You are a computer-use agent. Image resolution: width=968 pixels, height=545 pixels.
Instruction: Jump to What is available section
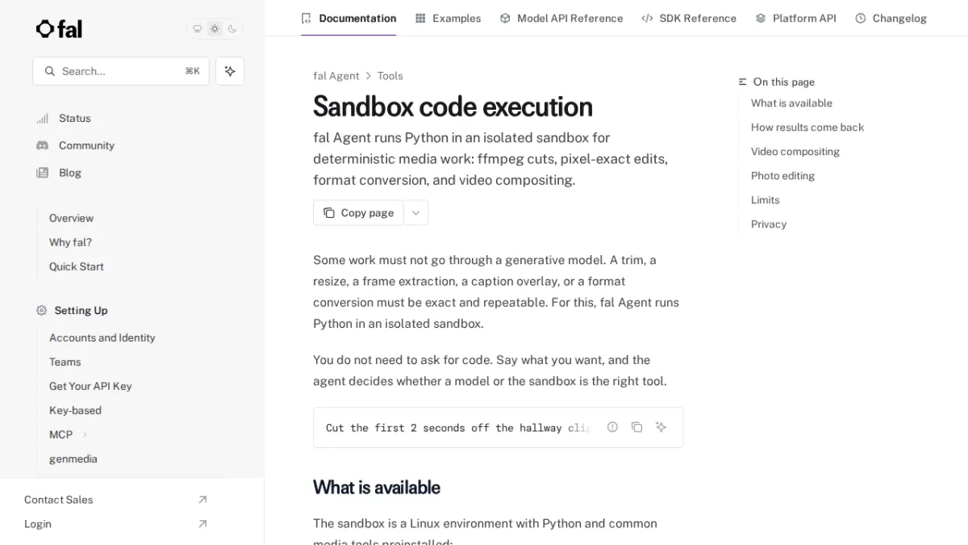click(x=791, y=103)
